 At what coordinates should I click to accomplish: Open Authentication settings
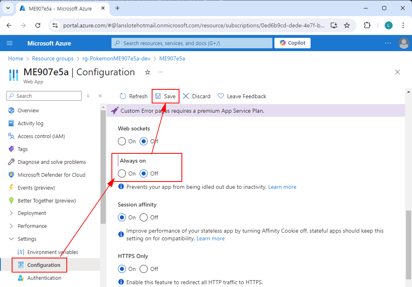(44, 278)
